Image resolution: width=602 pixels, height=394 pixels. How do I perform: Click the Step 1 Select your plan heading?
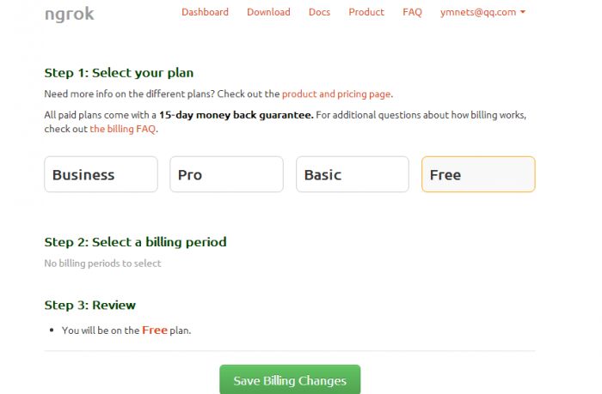[x=125, y=73]
